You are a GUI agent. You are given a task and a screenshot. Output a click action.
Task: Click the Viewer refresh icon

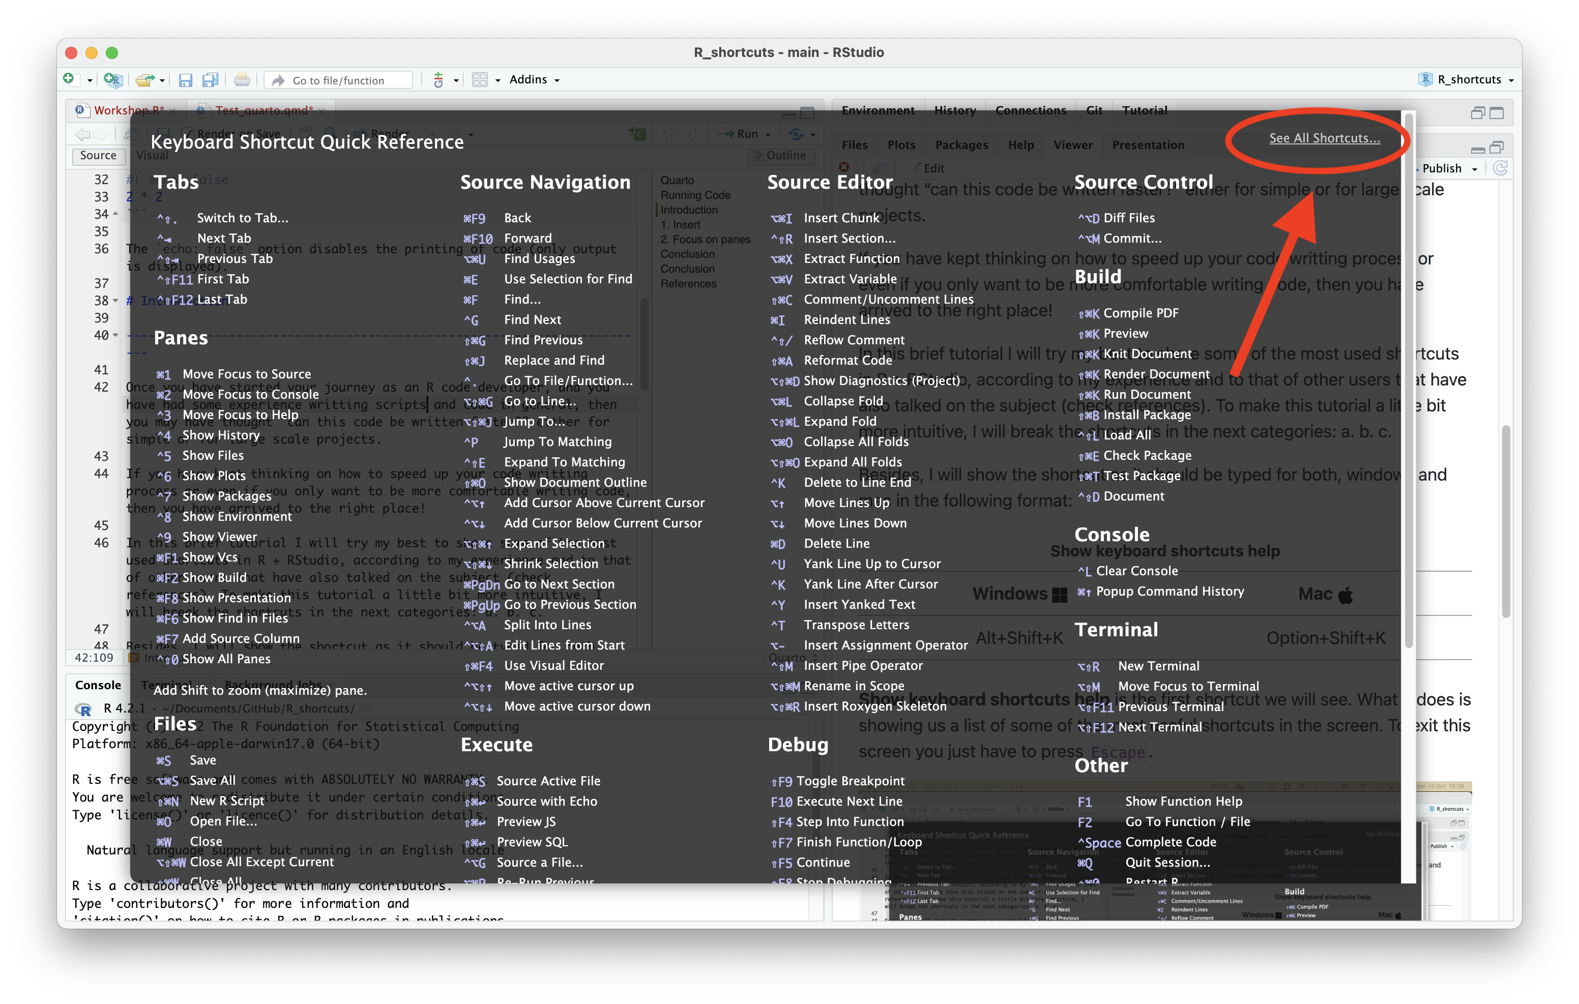[x=1500, y=168]
